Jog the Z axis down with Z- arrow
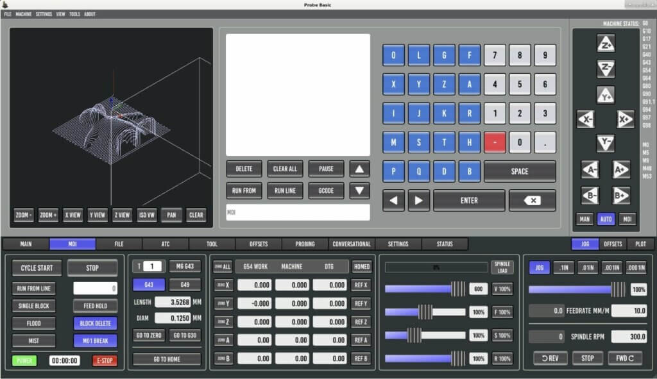The width and height of the screenshot is (657, 379). (605, 69)
